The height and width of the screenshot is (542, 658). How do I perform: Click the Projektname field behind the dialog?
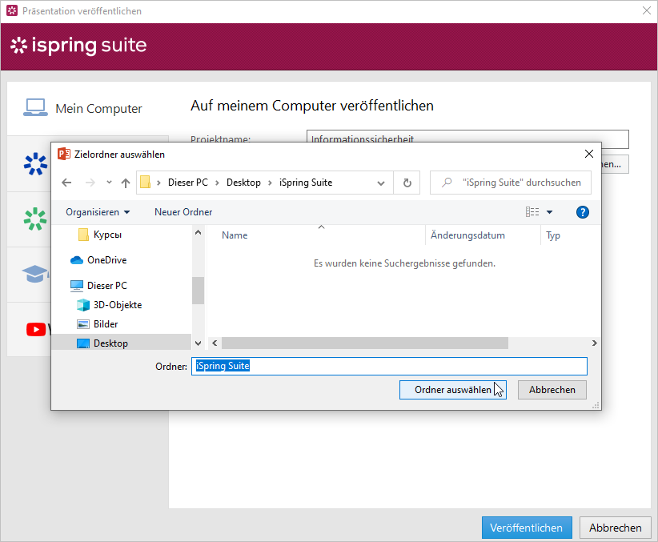point(467,136)
